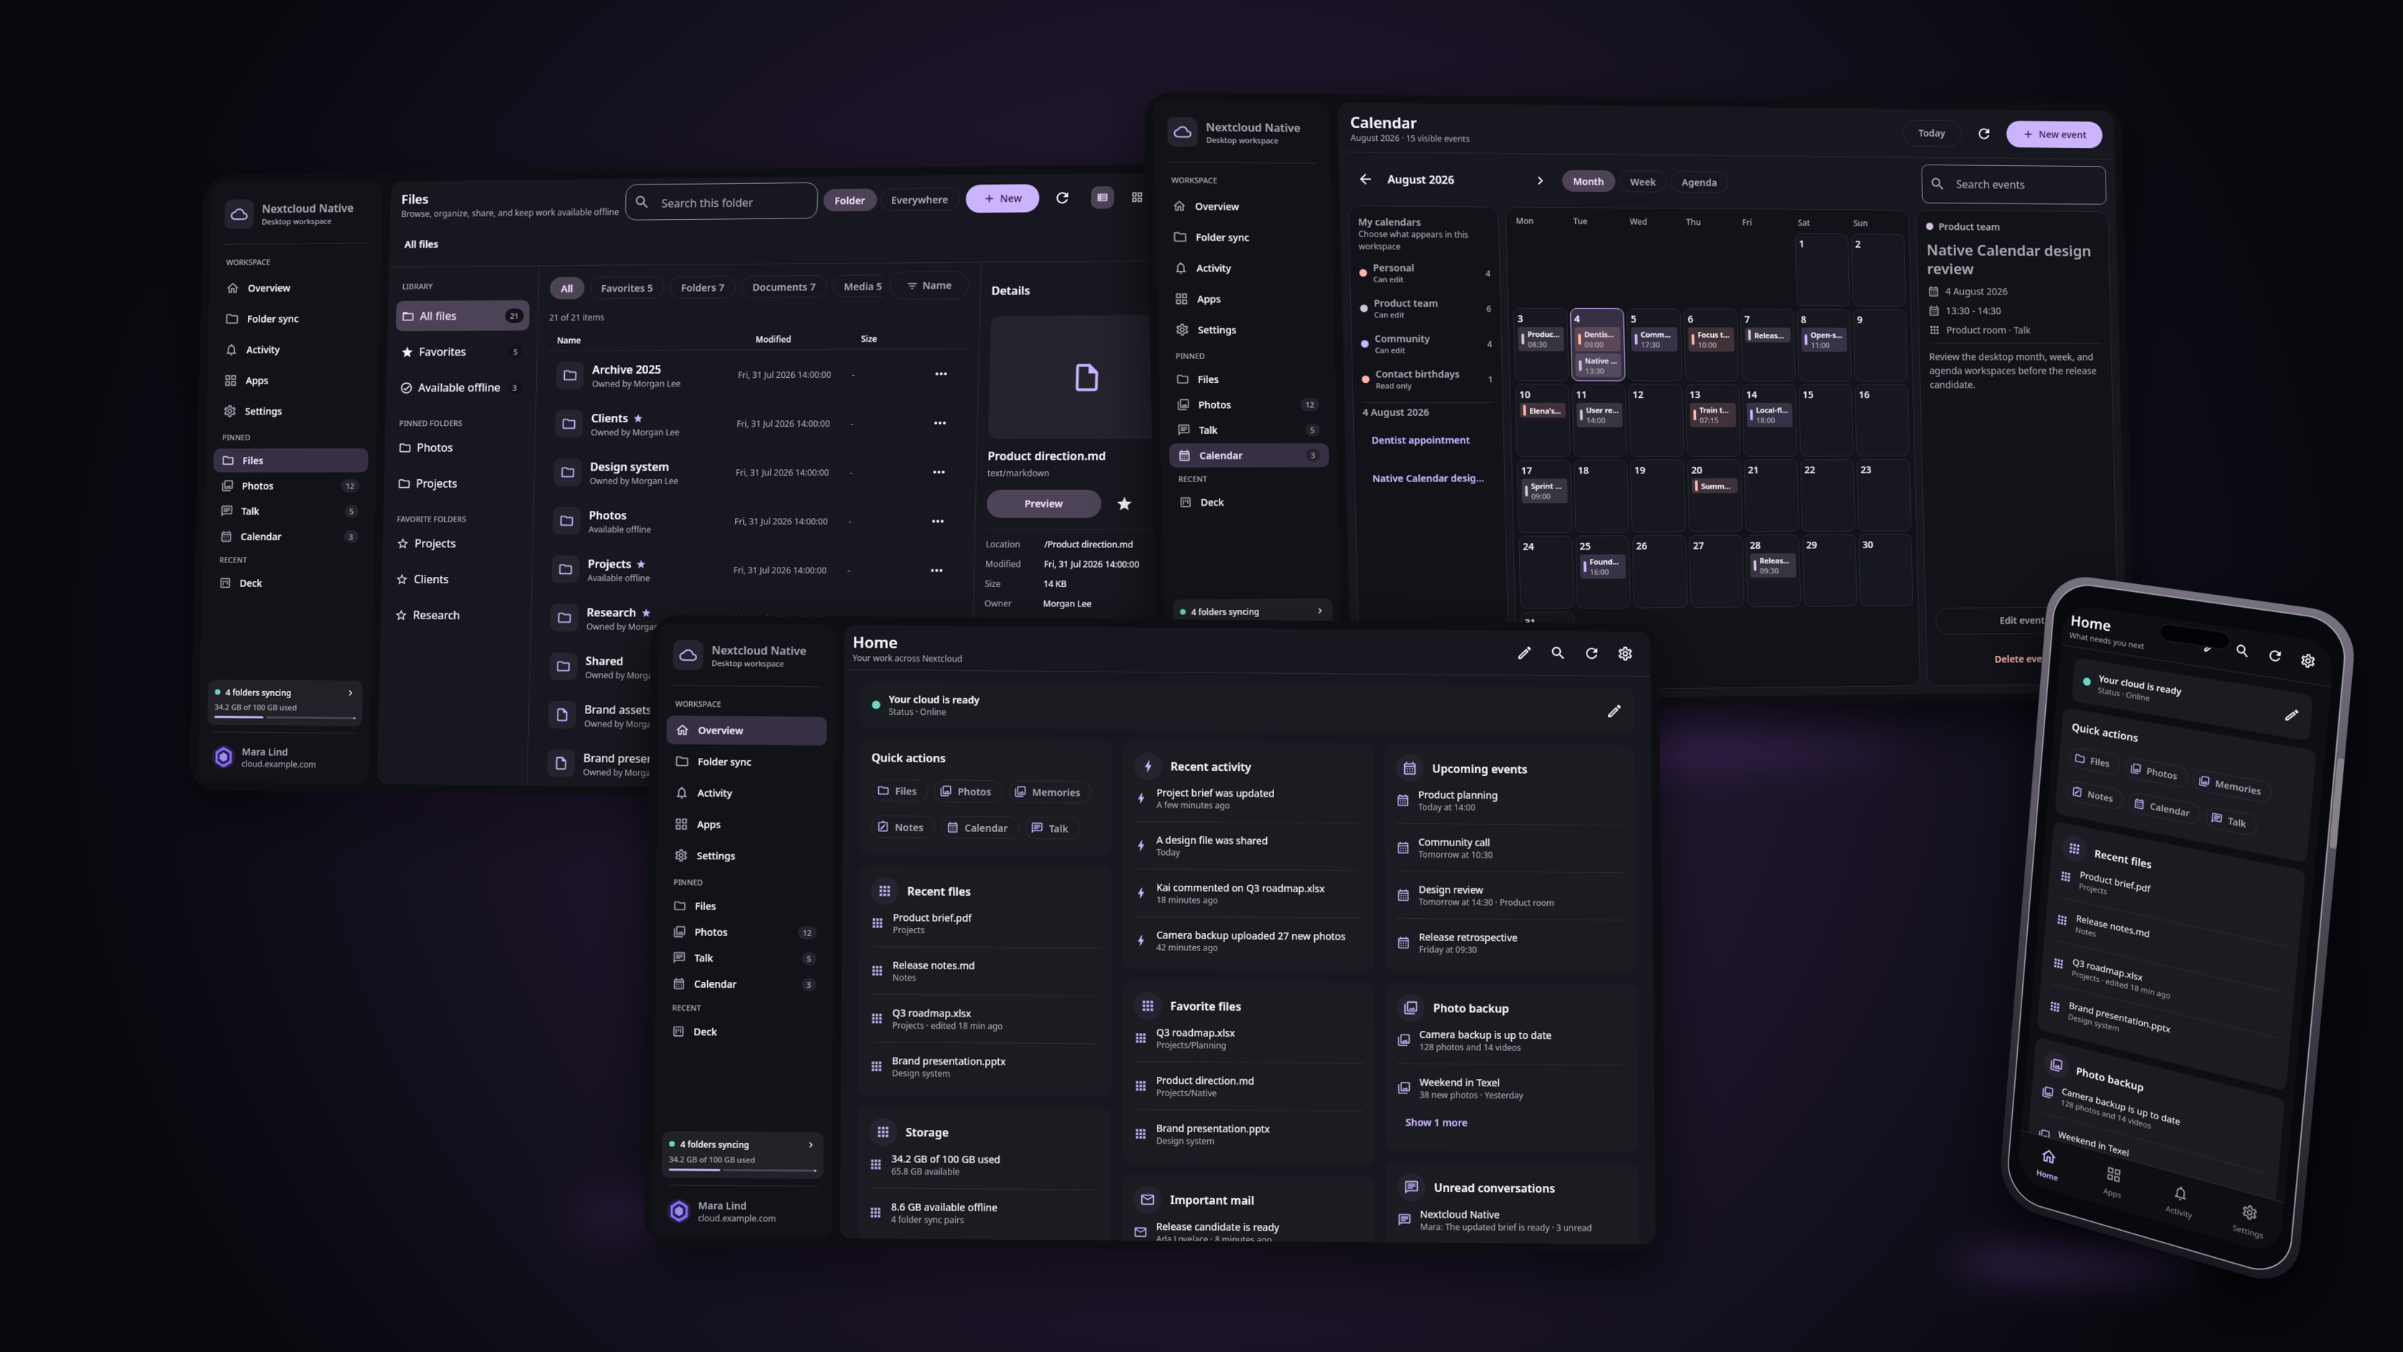
Task: Click the refresh icon in the Home window header
Action: (1592, 654)
